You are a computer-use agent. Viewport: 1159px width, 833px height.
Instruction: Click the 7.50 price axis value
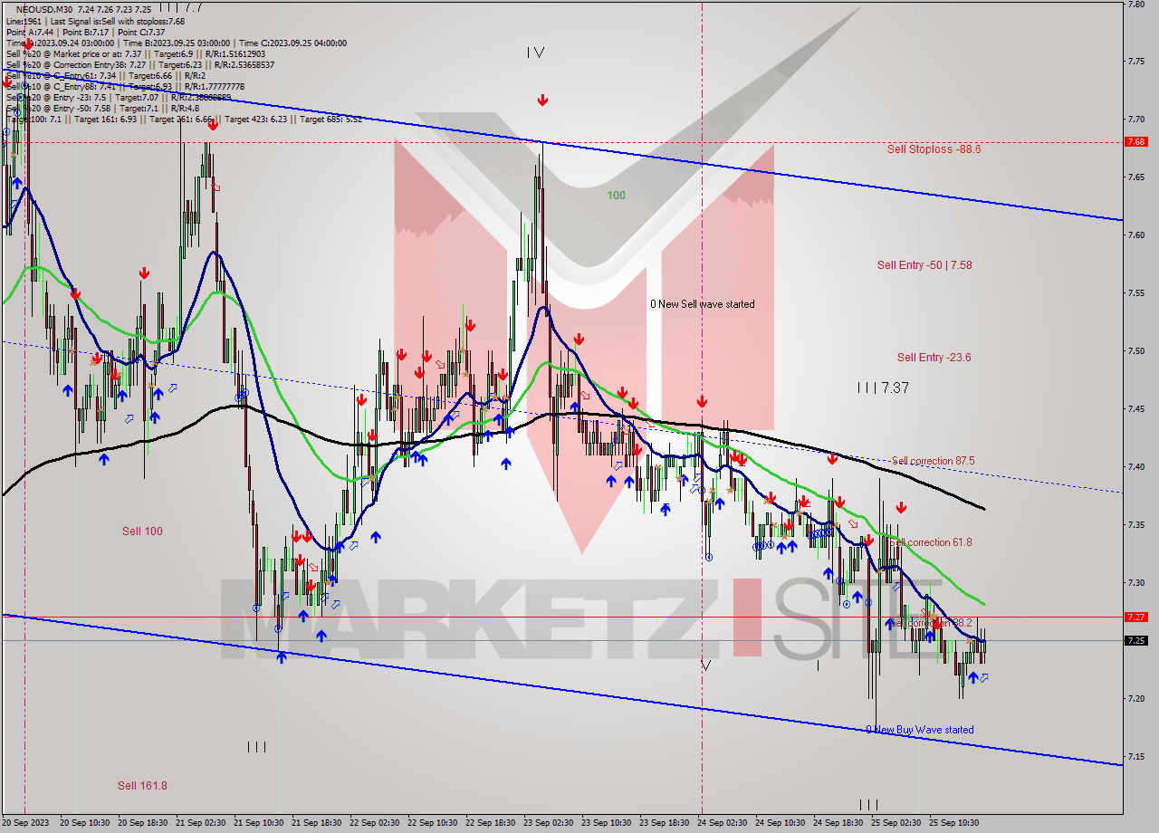pyautogui.click(x=1135, y=350)
